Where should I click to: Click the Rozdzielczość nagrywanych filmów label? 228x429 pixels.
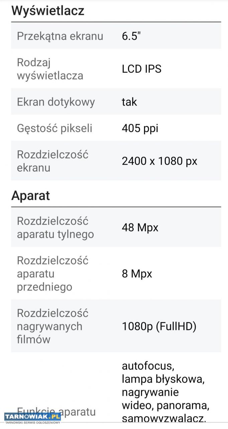point(52,326)
